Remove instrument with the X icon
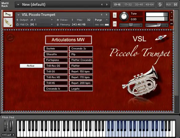 (172, 12)
